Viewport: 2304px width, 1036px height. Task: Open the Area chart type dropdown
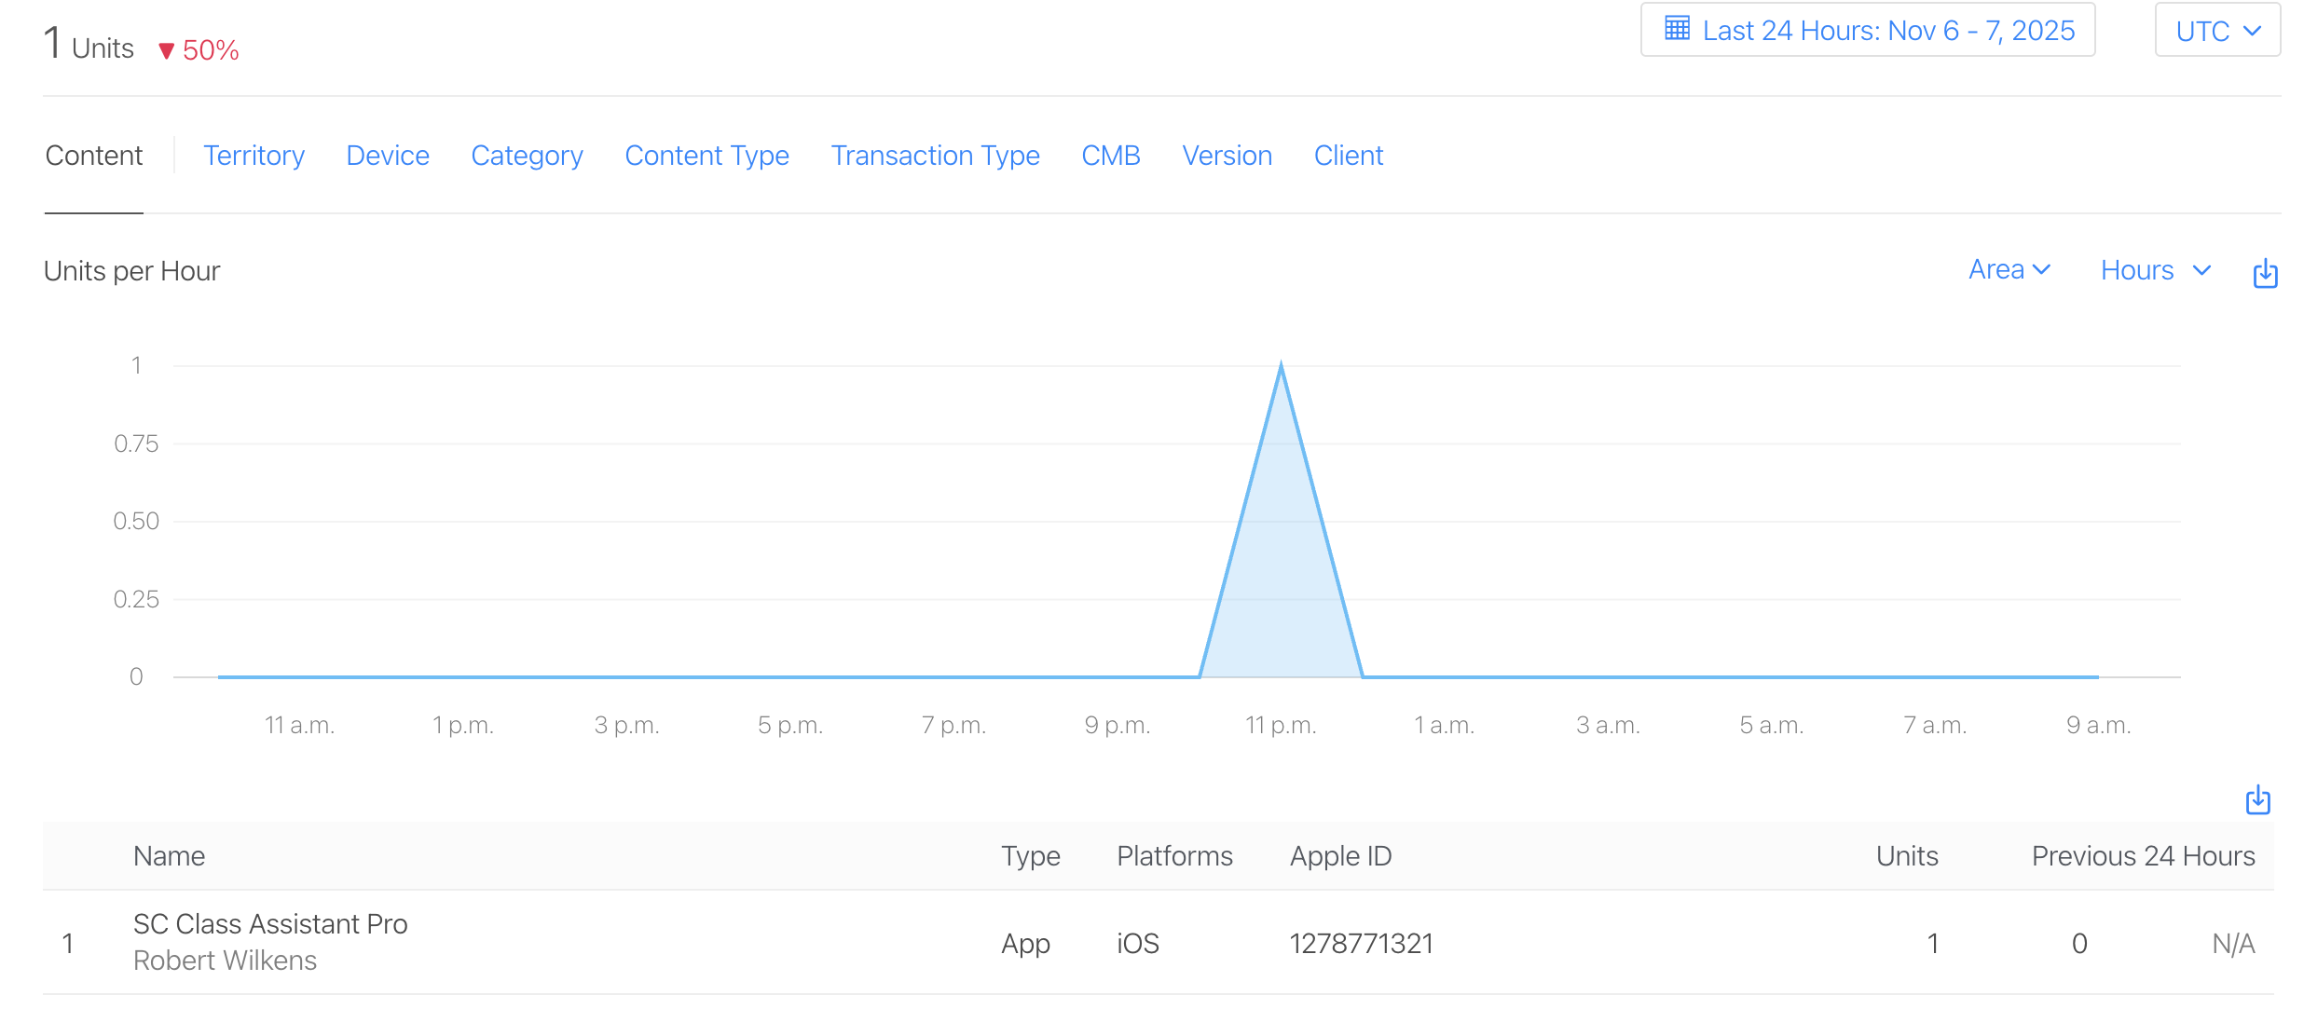pos(2009,270)
